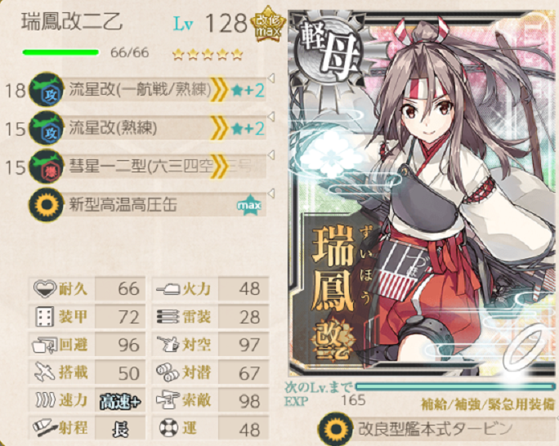Image resolution: width=559 pixels, height=446 pixels.
Task: Click the 瑞鳳 character card illustration
Action: click(x=423, y=192)
